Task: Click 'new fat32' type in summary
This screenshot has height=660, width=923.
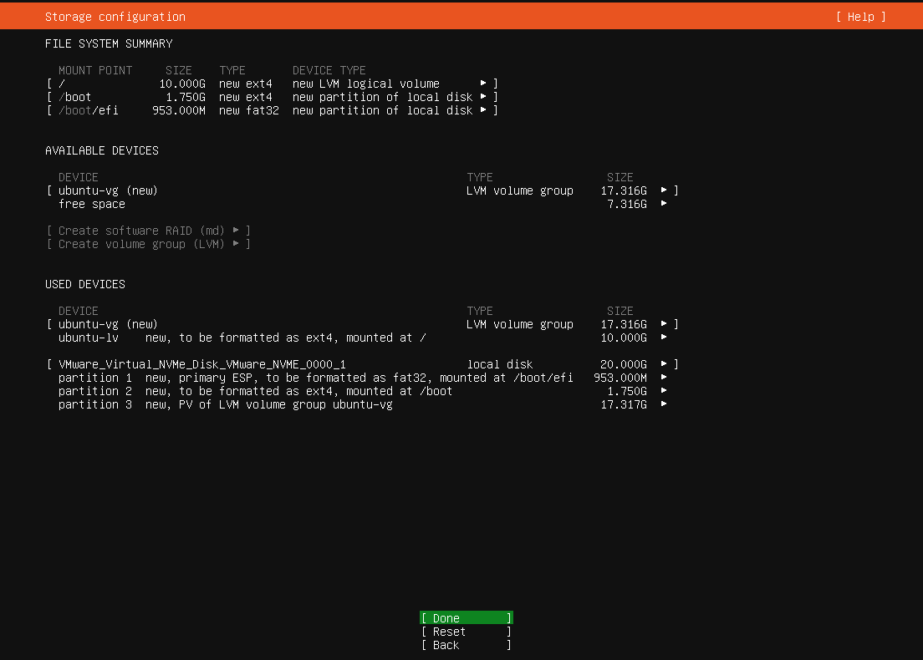Action: coord(249,110)
